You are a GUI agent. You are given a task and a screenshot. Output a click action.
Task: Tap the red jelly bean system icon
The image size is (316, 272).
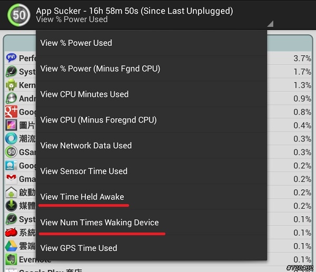click(x=11, y=232)
